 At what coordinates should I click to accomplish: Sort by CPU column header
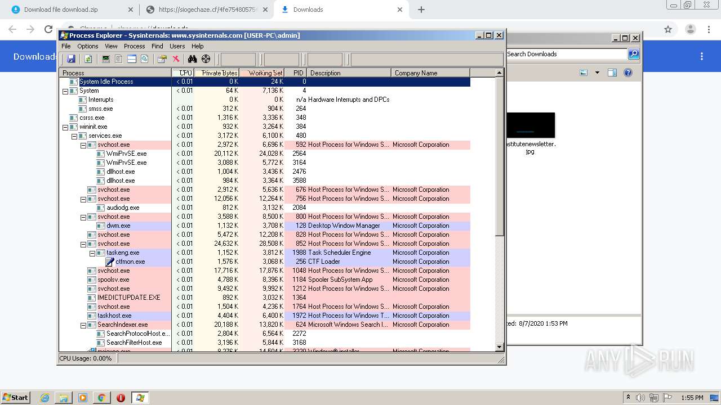(183, 73)
